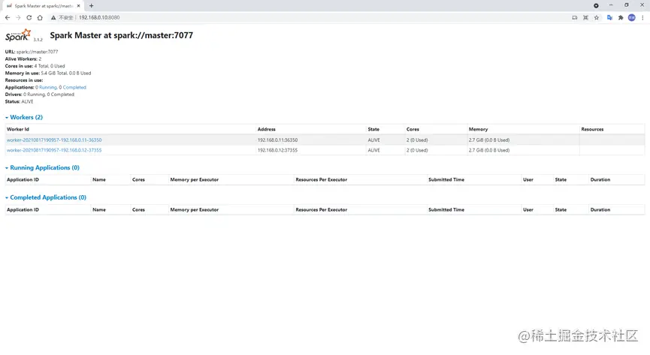Click Application ID header in Running Applications table
650x355 pixels.
[23, 180]
